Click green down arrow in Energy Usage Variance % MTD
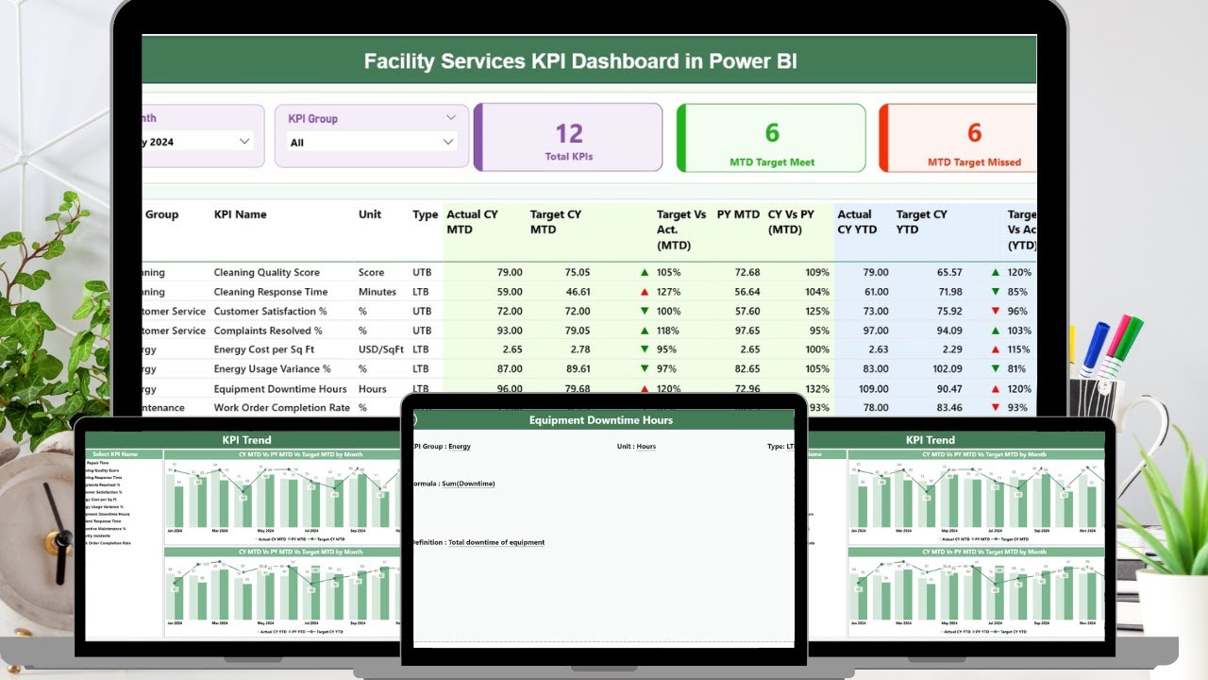 (645, 369)
